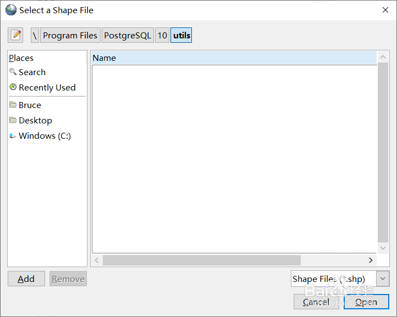Screen dimensions: 397x317
Task: Click the Search magnifier icon in Places
Action: (x=13, y=72)
